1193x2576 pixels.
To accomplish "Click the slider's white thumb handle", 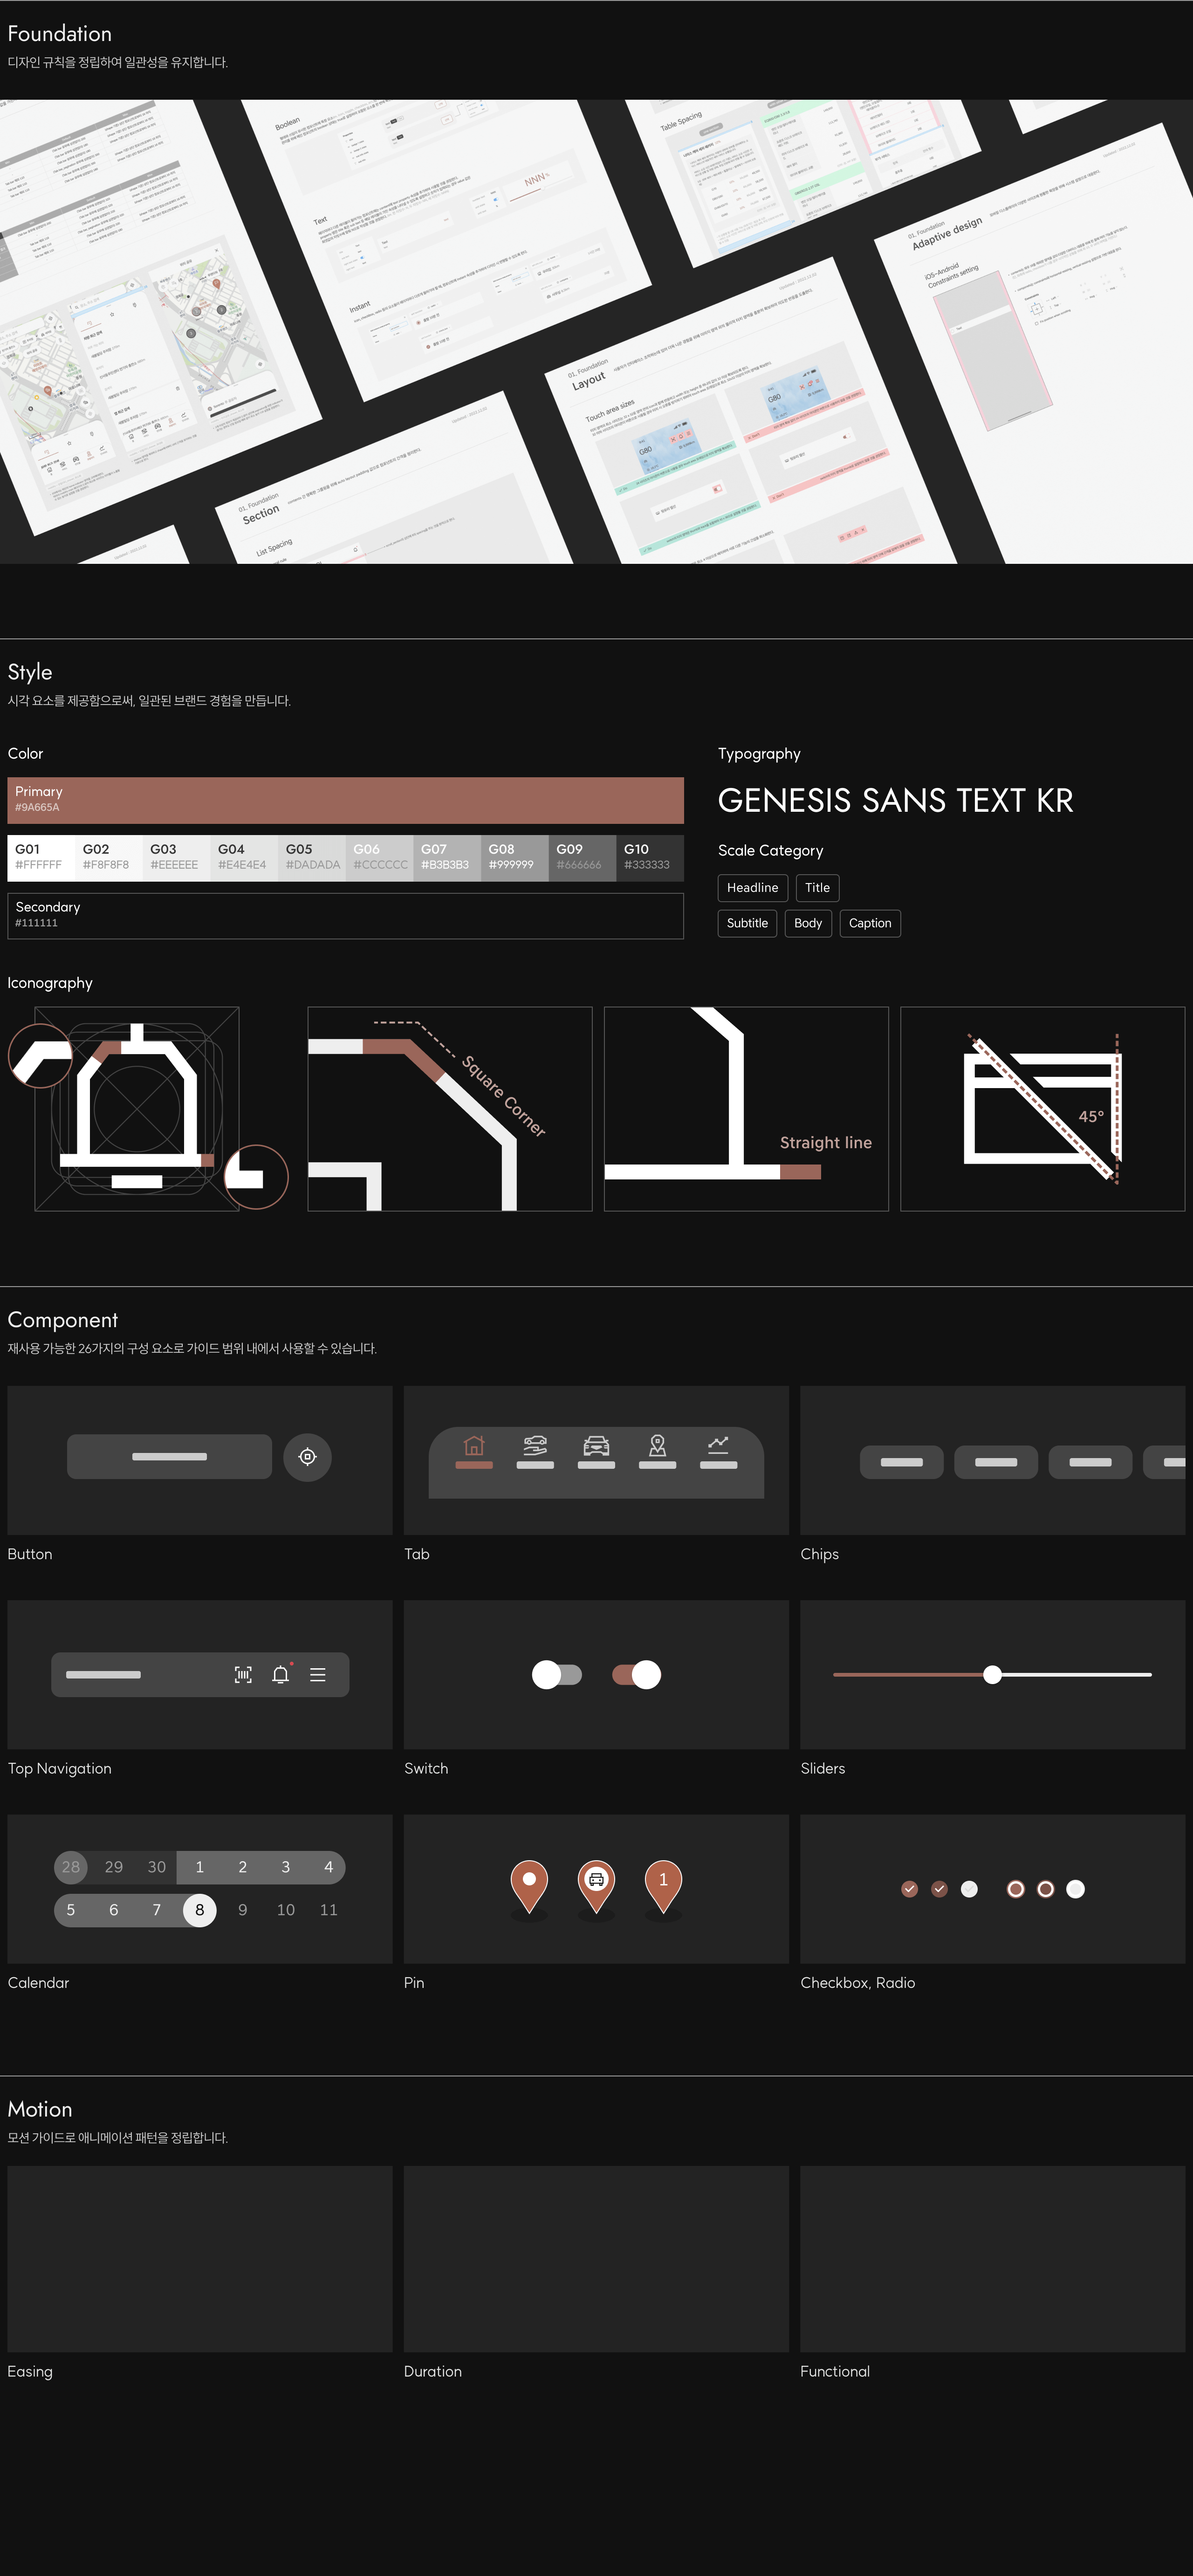I will [x=992, y=1675].
